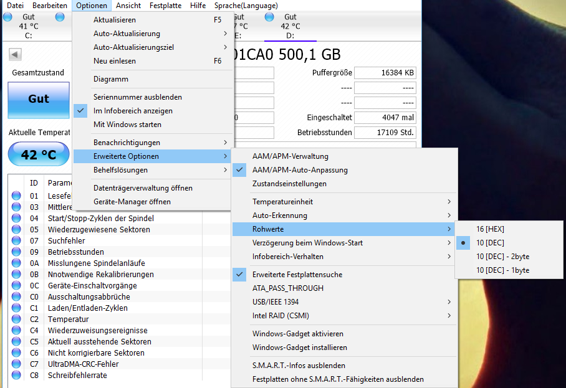Screen dimensions: 566x388
Task: Click status orb beside Schreibfehlerrate
Action: click(x=16, y=375)
